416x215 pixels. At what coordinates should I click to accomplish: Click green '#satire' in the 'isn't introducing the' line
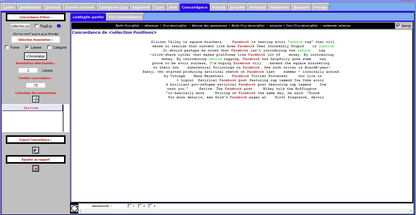pos(304,50)
